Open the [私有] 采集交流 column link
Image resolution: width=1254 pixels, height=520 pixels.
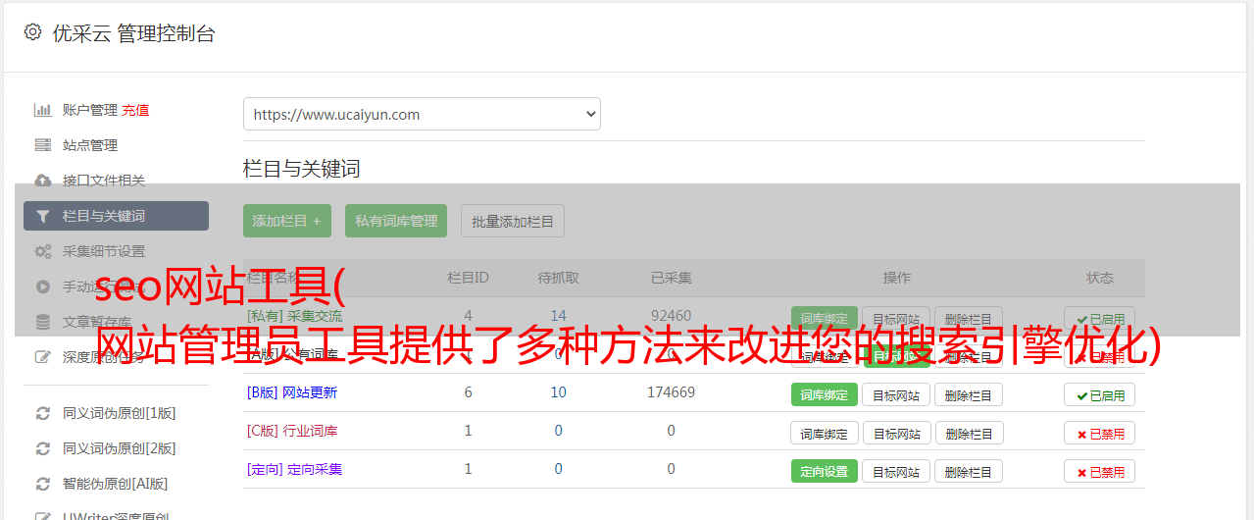(x=295, y=316)
